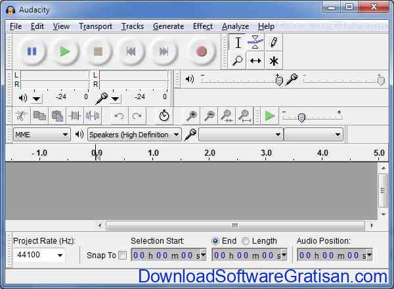Open the input channels dropdown
This screenshot has width=394, height=289.
tap(313, 135)
